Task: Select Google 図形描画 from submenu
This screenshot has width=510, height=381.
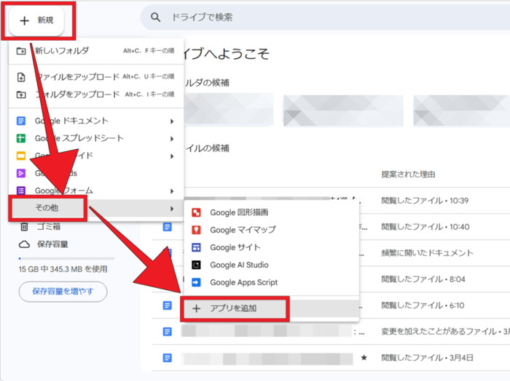Action: point(271,212)
